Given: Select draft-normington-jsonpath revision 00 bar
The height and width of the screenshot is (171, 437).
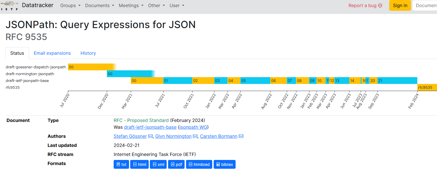Looking at the screenshot, I should (x=131, y=74).
